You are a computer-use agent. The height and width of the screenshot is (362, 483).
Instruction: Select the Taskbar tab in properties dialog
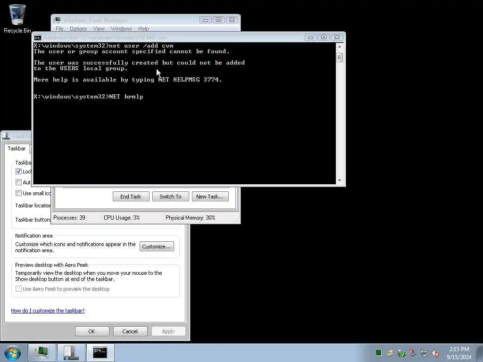(17, 148)
